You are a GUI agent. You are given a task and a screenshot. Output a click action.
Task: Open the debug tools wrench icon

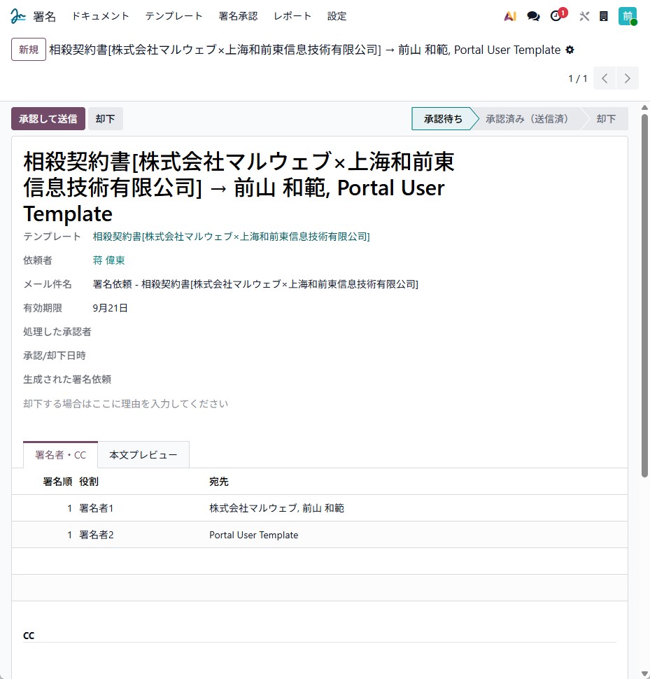tap(584, 17)
